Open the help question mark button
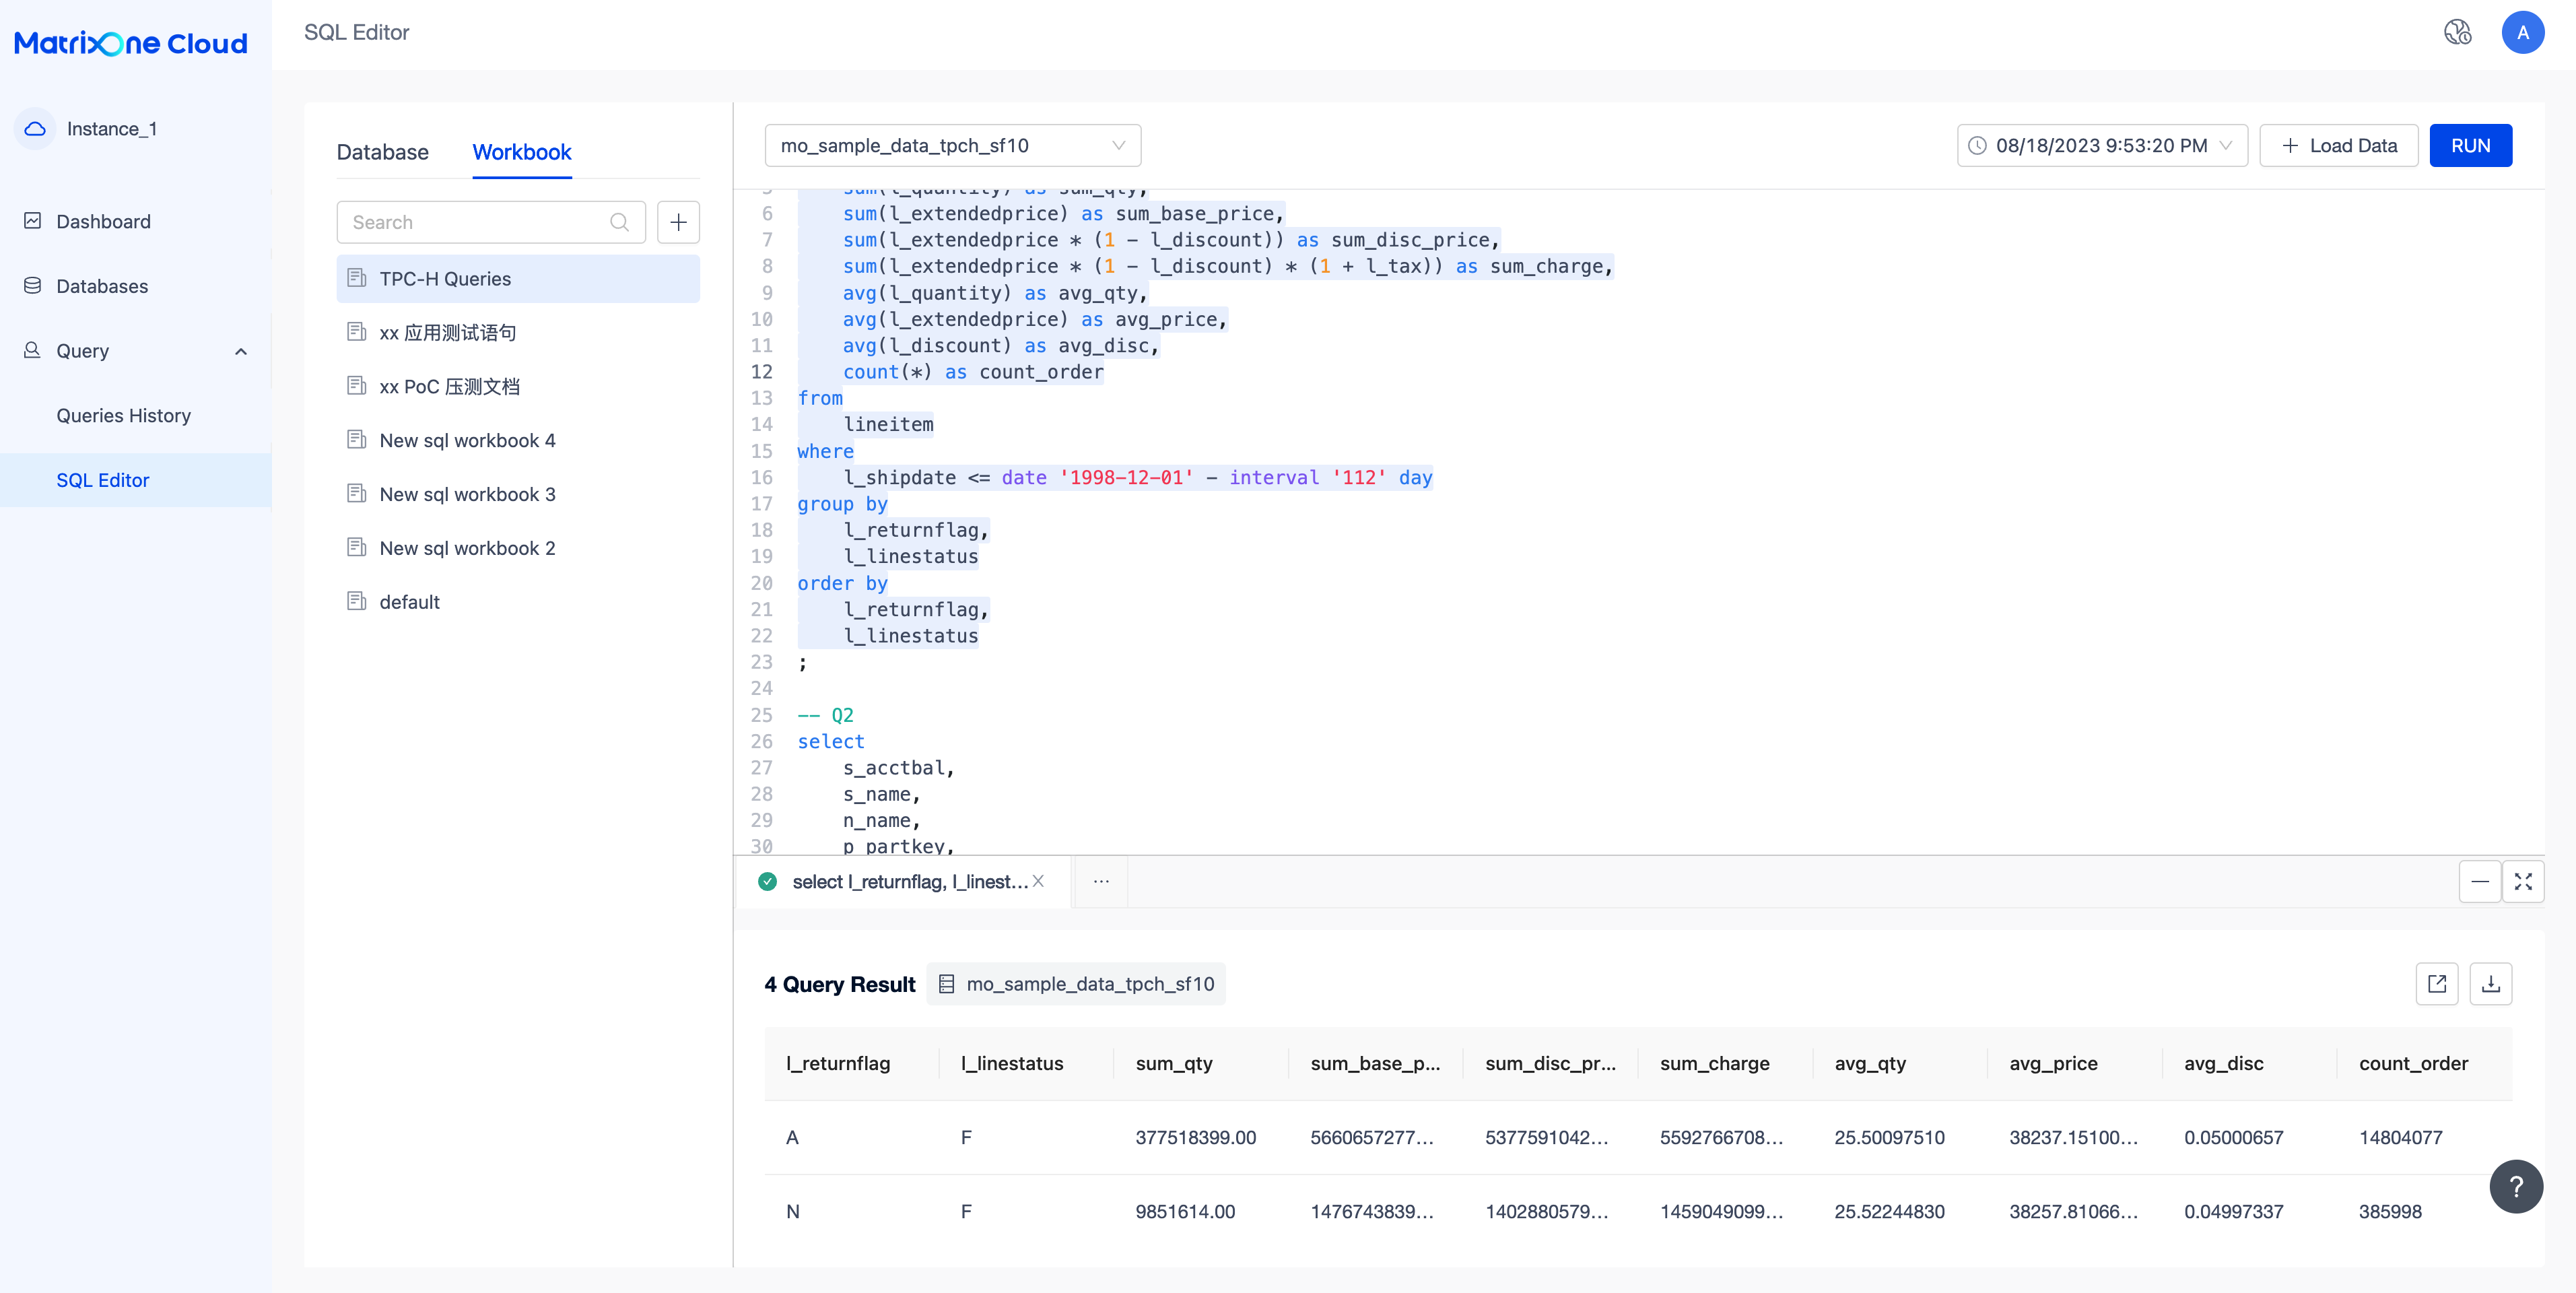2576x1293 pixels. coord(2516,1187)
